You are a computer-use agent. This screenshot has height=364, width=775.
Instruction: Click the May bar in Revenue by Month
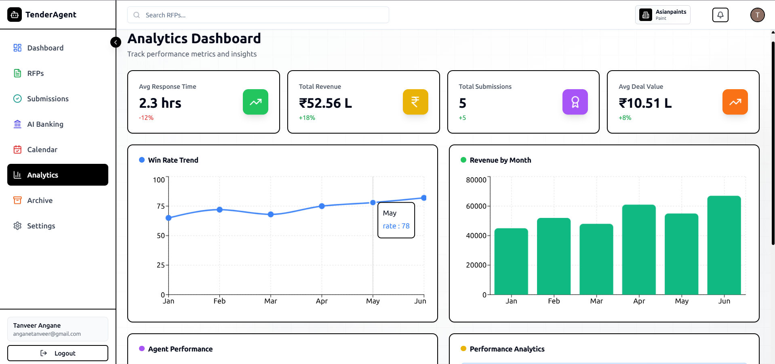(x=682, y=254)
